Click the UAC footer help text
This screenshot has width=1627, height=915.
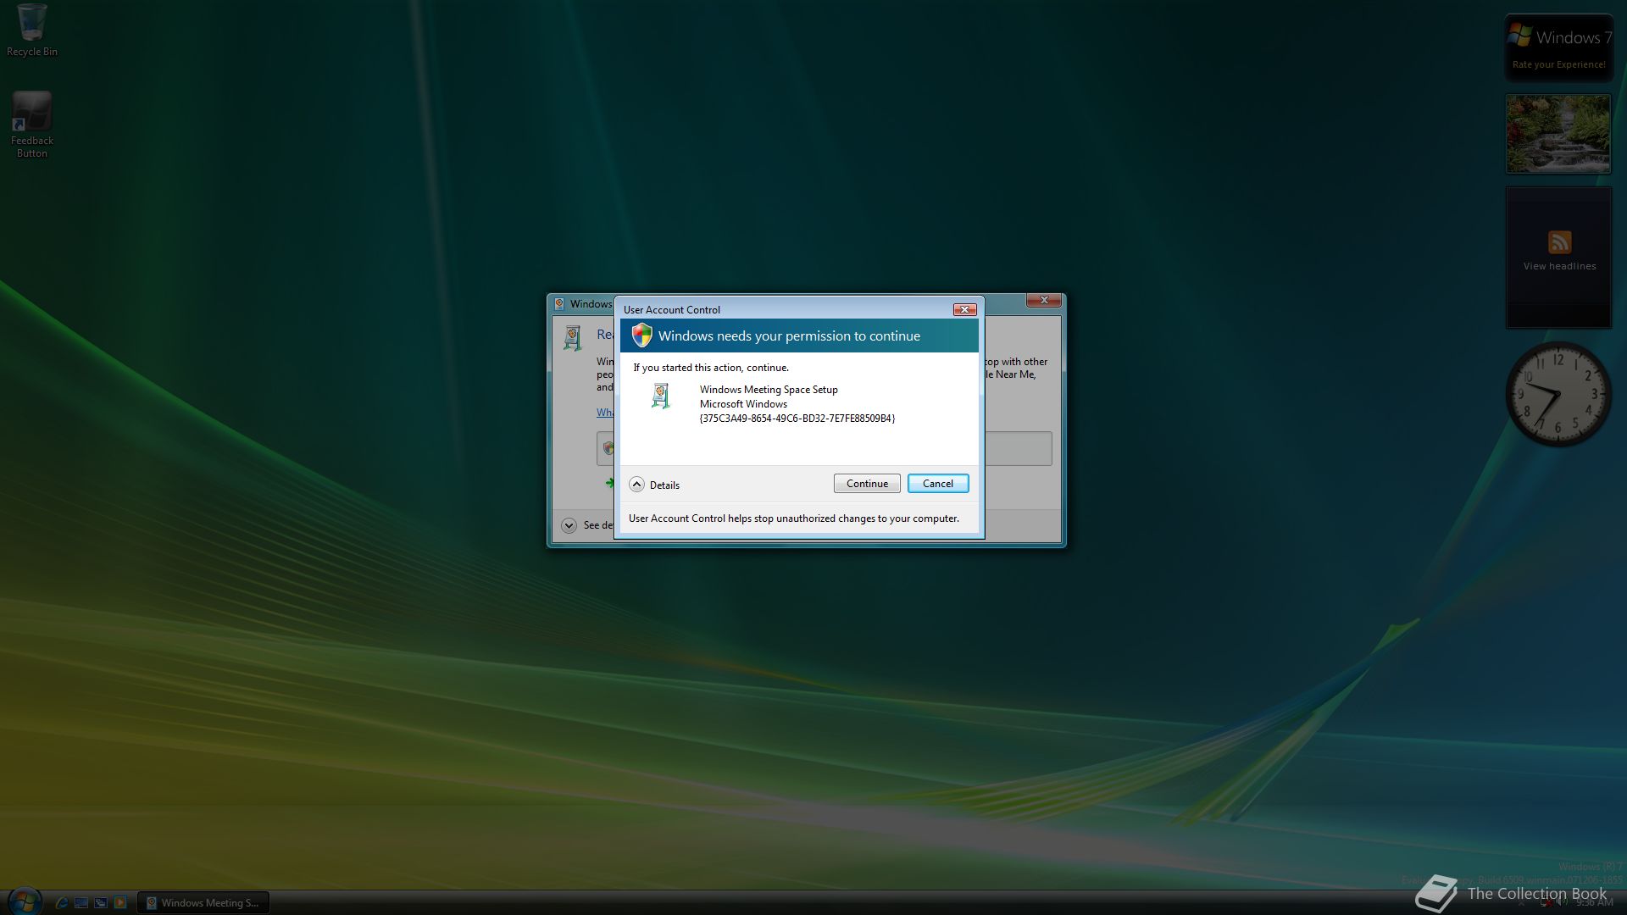click(794, 518)
